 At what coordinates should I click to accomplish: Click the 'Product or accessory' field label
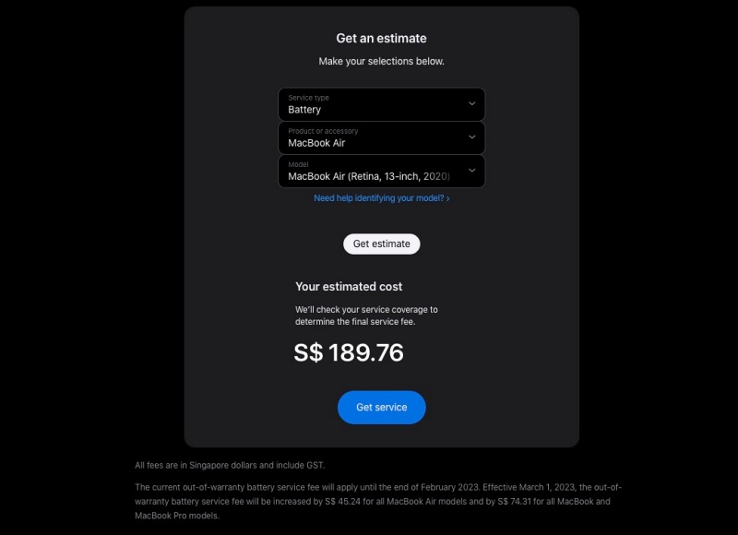tap(323, 131)
